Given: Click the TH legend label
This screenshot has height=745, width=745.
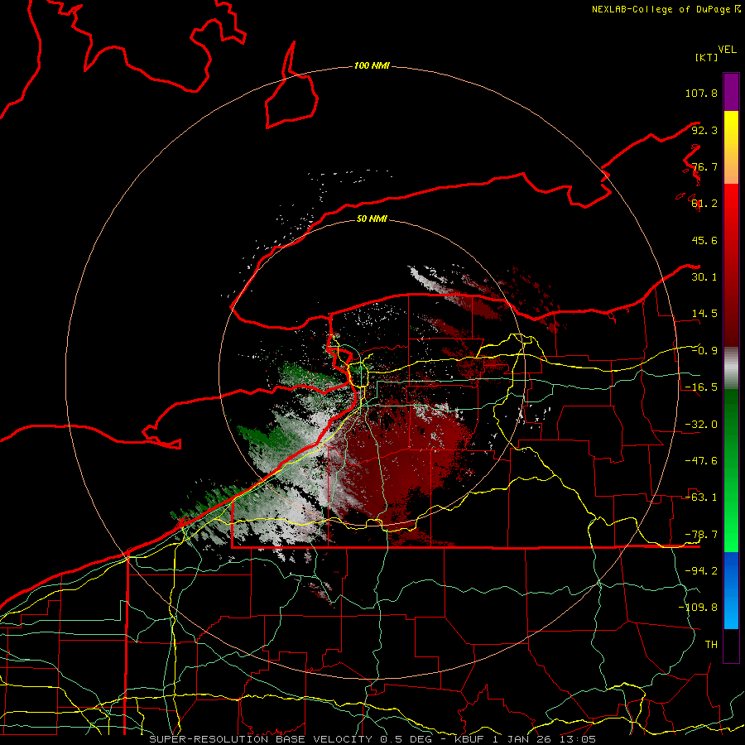Looking at the screenshot, I should [x=711, y=645].
